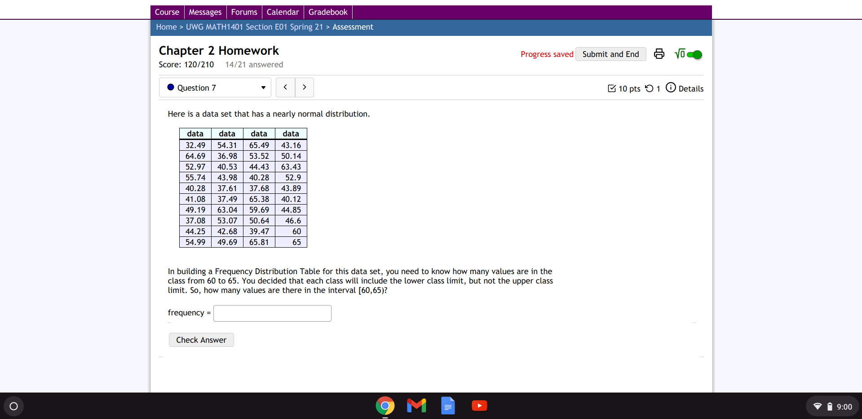Click the Submit and End button
The width and height of the screenshot is (862, 419).
(610, 54)
